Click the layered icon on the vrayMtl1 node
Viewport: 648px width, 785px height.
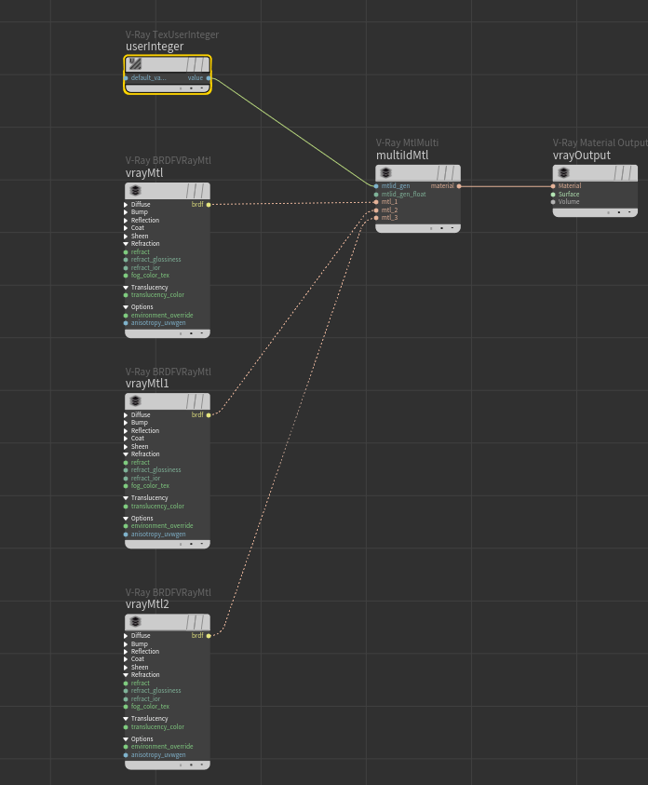(x=135, y=401)
